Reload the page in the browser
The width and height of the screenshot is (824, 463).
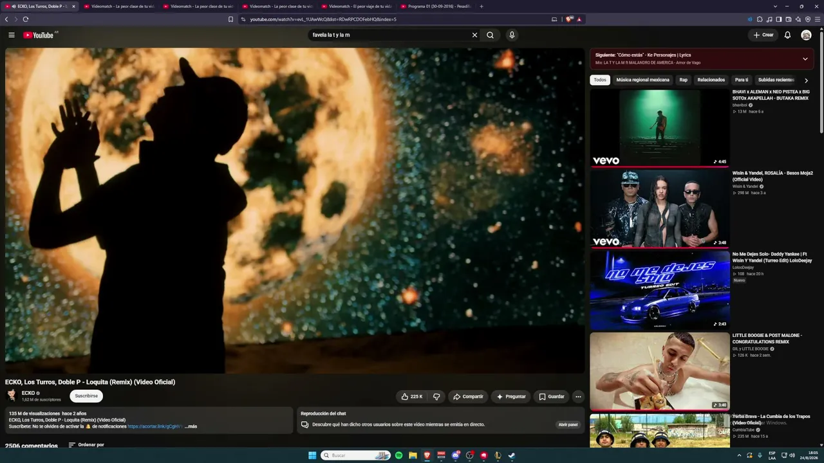point(25,19)
